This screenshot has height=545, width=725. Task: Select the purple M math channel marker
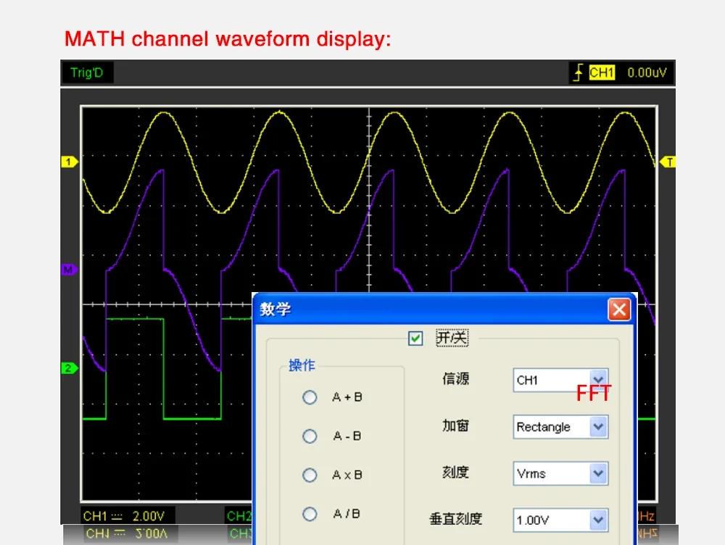[x=69, y=270]
